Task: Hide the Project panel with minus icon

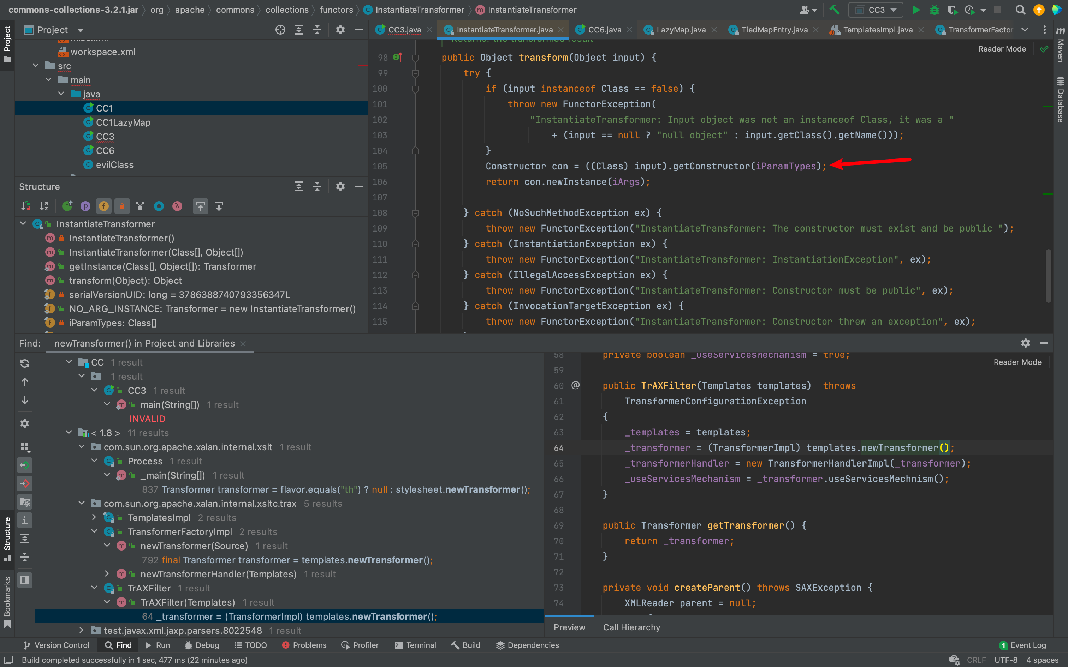Action: pyautogui.click(x=359, y=30)
